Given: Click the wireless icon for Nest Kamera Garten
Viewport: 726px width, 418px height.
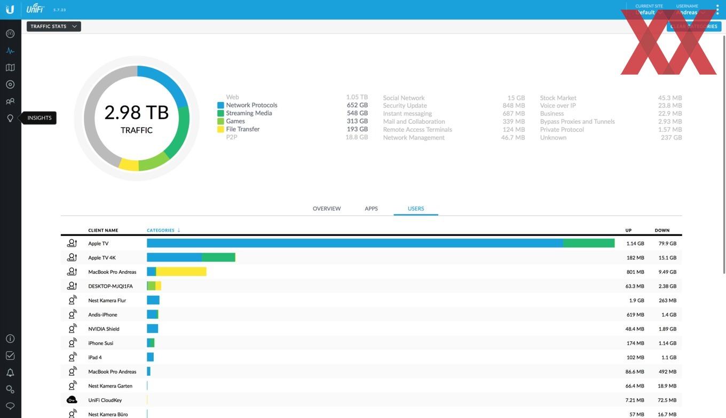Looking at the screenshot, I should [x=72, y=385].
